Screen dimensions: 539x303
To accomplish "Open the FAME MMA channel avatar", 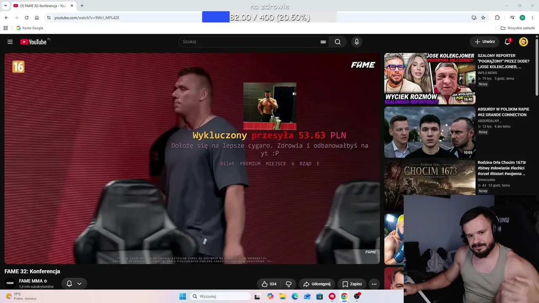I will point(10,283).
